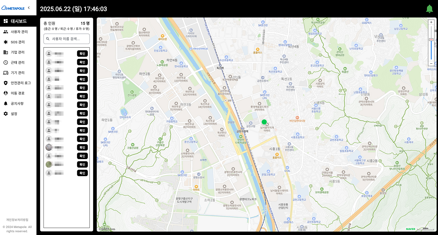Click the magnifier search icon
The image size is (438, 235).
[48, 39]
